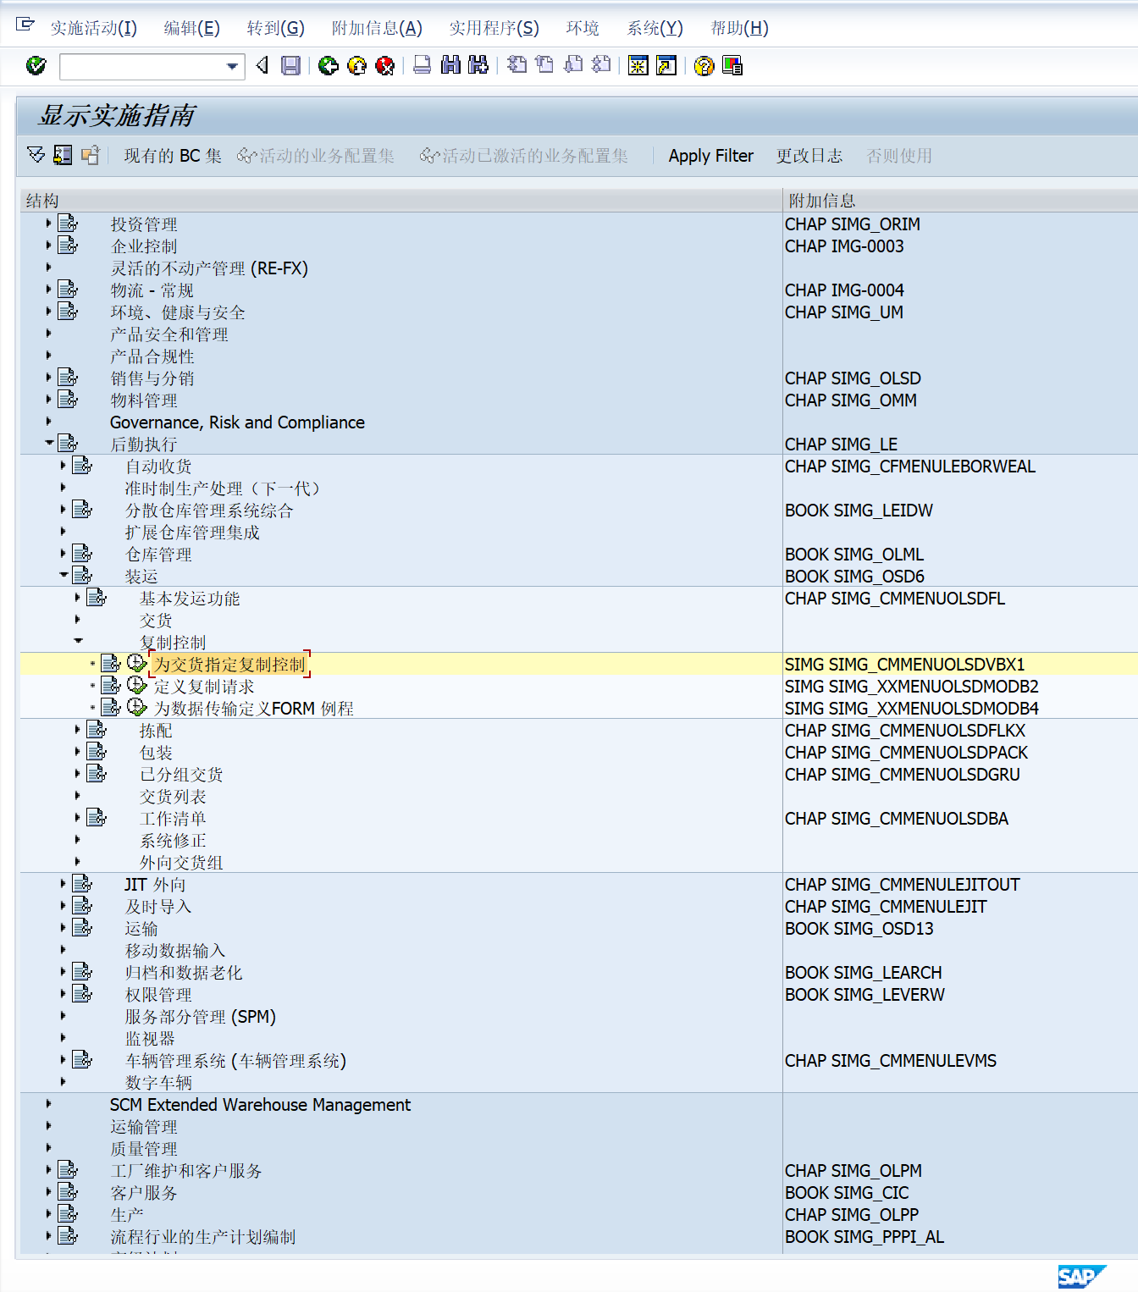Click the yellow Exit arrow icon
Image resolution: width=1138 pixels, height=1292 pixels.
pyautogui.click(x=356, y=66)
